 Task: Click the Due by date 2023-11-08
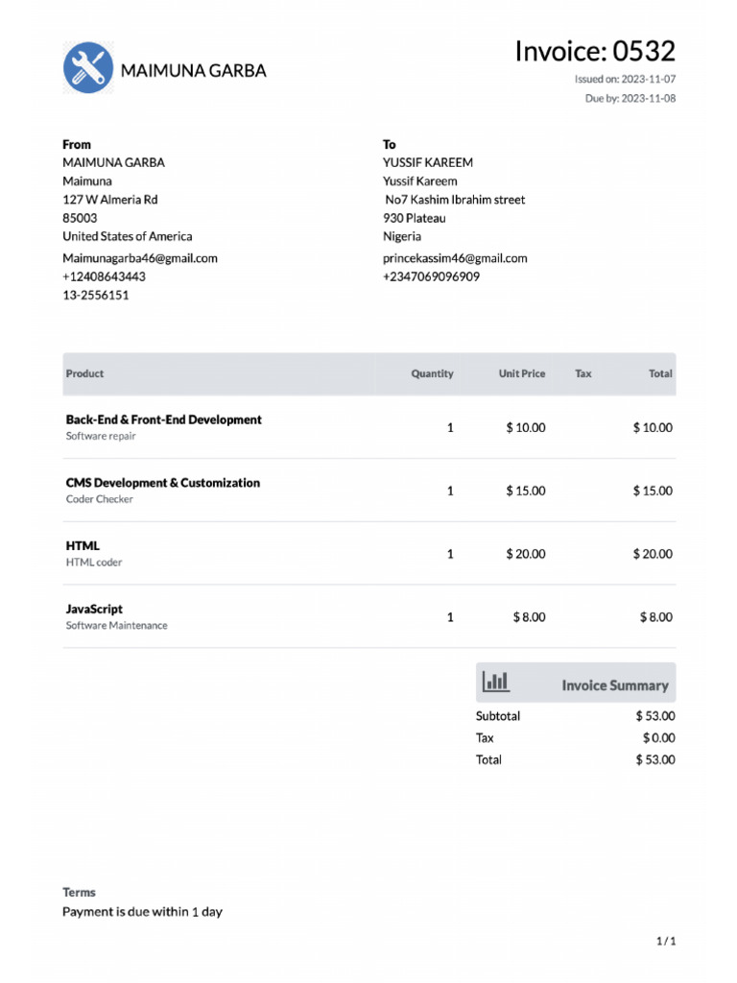point(648,99)
